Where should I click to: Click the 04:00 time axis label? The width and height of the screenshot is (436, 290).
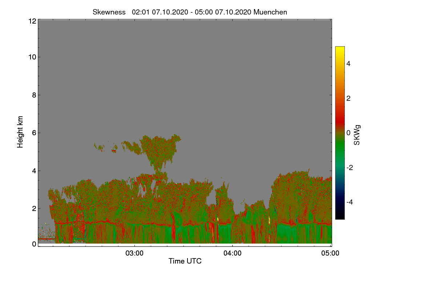233,253
